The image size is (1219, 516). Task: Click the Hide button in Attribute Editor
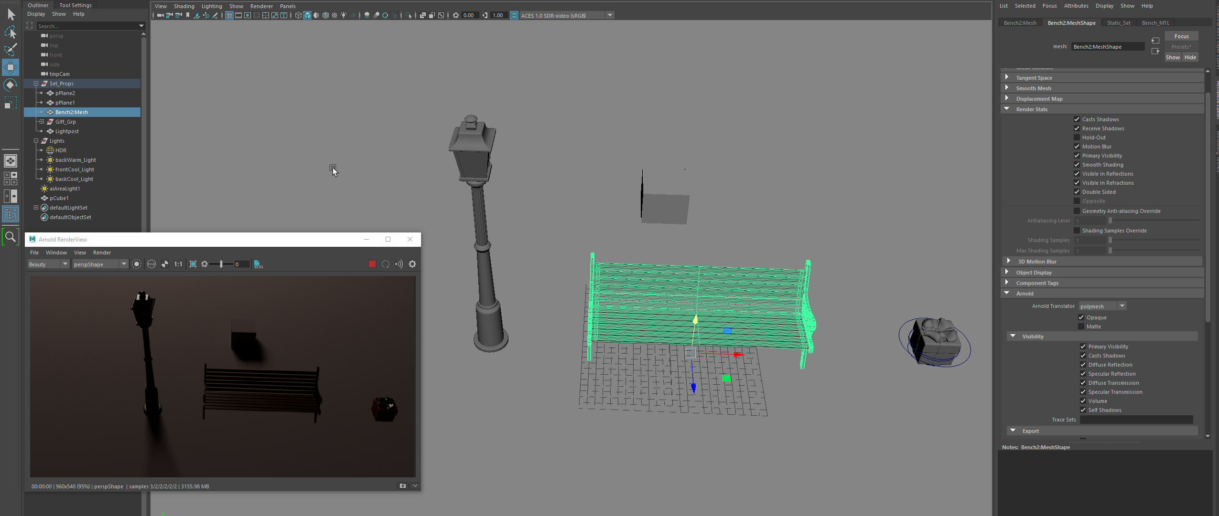1190,57
